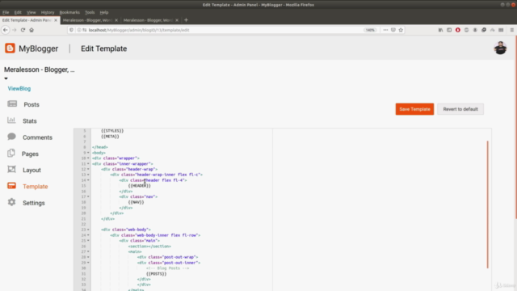The height and width of the screenshot is (291, 517).
Task: Open the Edit menu
Action: coord(18,12)
